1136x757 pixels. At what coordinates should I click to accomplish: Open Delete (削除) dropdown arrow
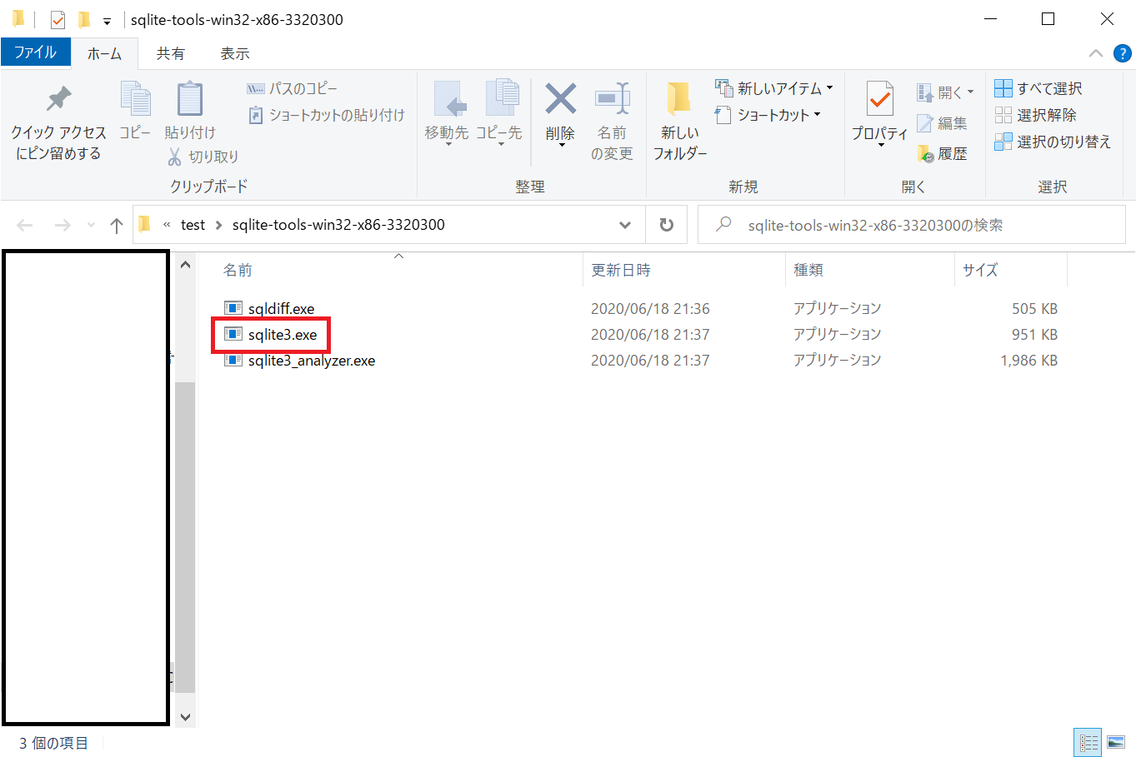click(561, 147)
